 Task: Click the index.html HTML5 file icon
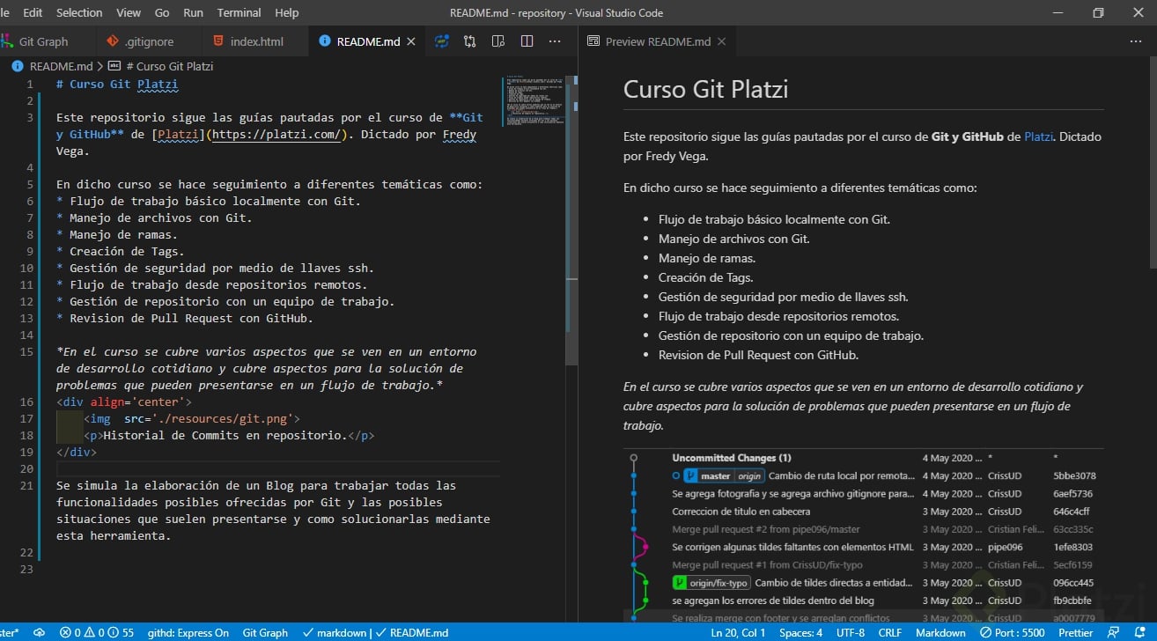tap(218, 41)
